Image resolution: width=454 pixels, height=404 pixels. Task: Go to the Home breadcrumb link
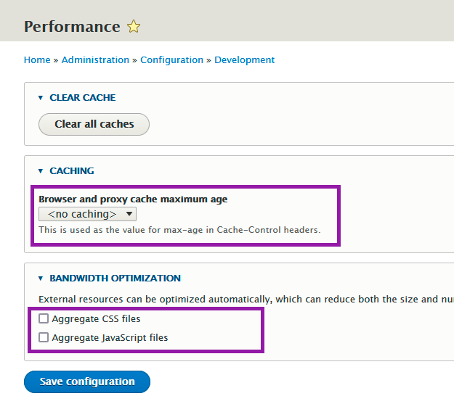[x=37, y=60]
